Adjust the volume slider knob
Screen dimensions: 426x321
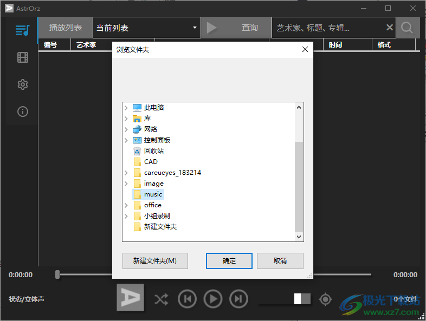coord(298,299)
